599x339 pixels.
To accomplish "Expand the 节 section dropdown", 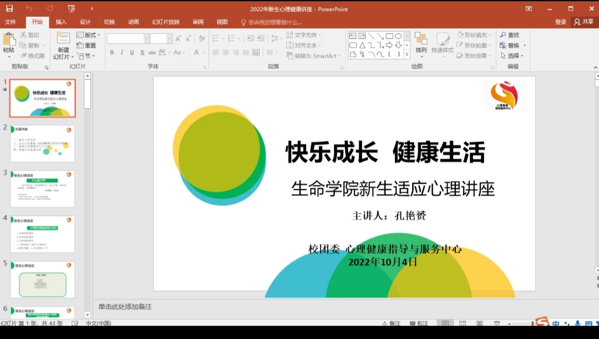I will tap(87, 56).
